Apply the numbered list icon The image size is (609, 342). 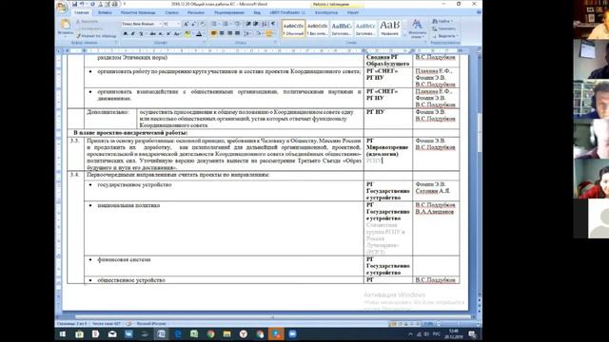tap(226, 24)
